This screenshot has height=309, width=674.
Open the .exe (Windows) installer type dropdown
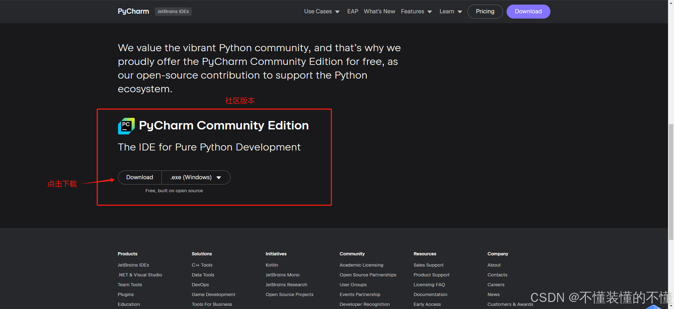point(196,177)
